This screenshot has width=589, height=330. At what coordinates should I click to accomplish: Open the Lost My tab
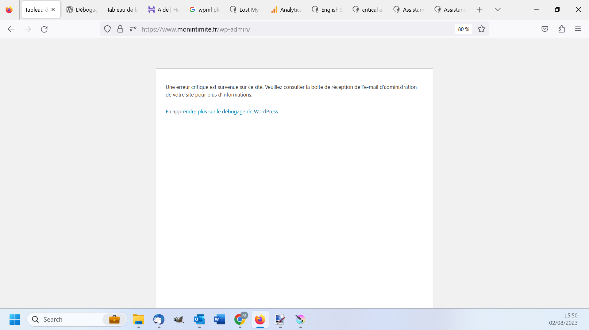tap(245, 9)
